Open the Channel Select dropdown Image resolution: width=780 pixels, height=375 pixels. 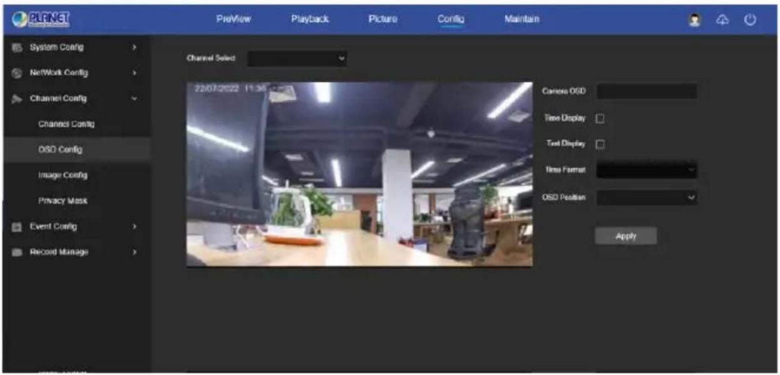[x=297, y=58]
